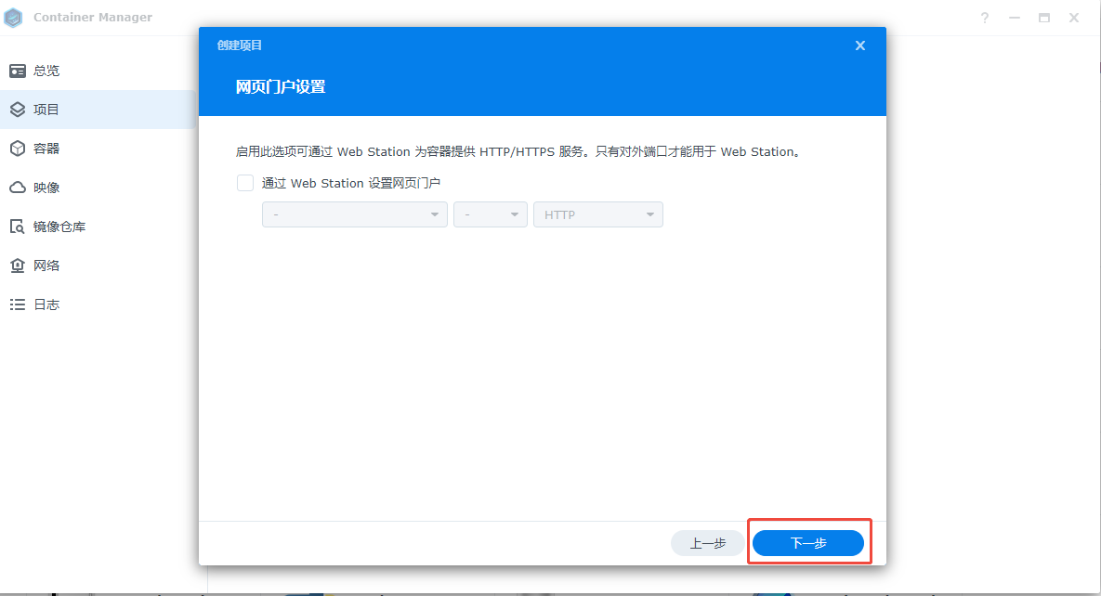Open 映像 sidebar menu item

pos(98,188)
